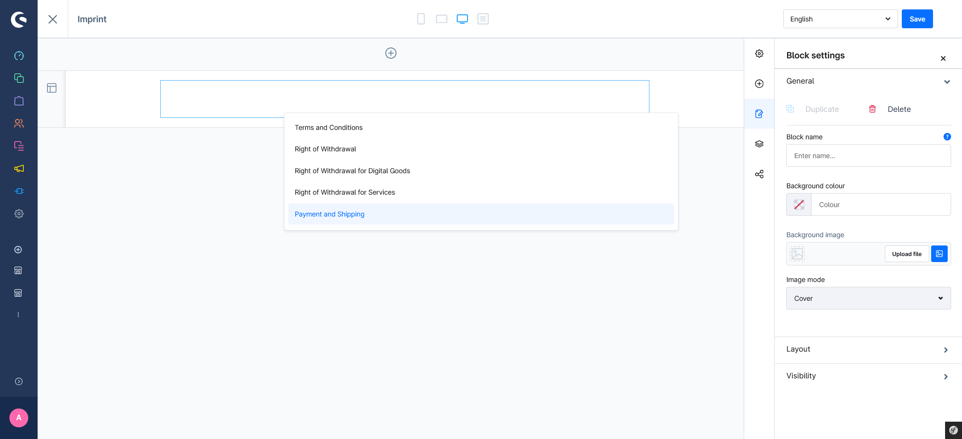This screenshot has height=439, width=962.
Task: Click the Save button
Action: 917,19
